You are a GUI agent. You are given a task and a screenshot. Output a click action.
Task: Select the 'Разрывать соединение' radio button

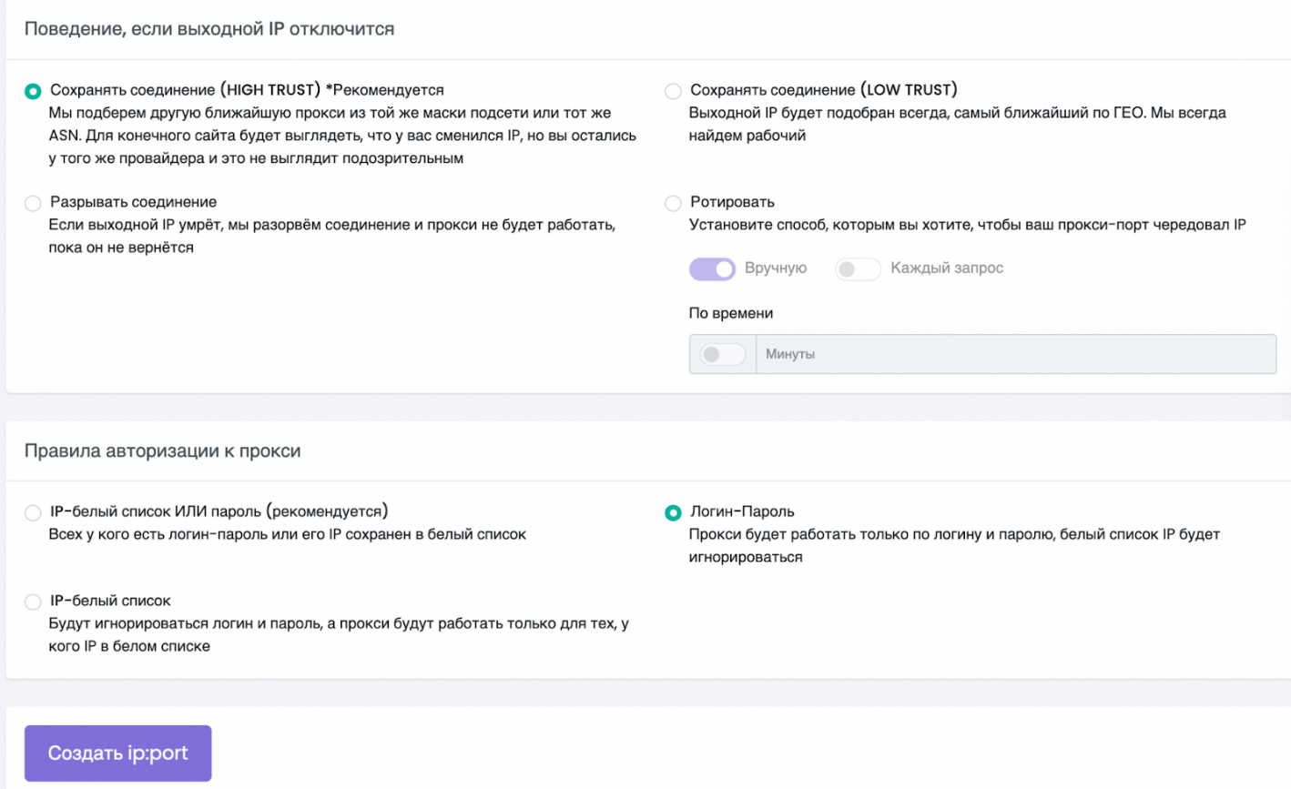tap(33, 203)
